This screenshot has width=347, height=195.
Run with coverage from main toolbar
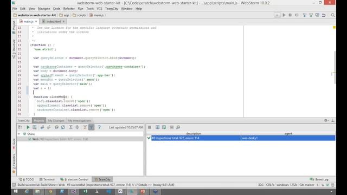click(297, 15)
